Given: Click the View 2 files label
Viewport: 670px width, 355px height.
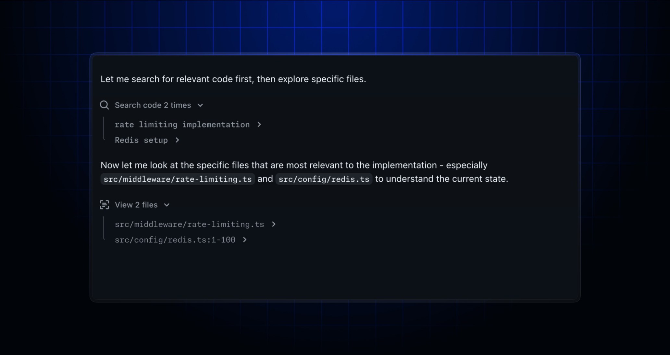Looking at the screenshot, I should tap(136, 205).
